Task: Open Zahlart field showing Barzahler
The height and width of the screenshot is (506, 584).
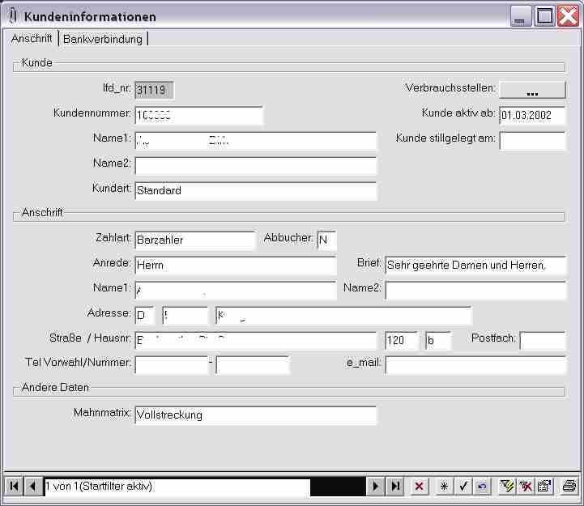Action: [x=195, y=240]
